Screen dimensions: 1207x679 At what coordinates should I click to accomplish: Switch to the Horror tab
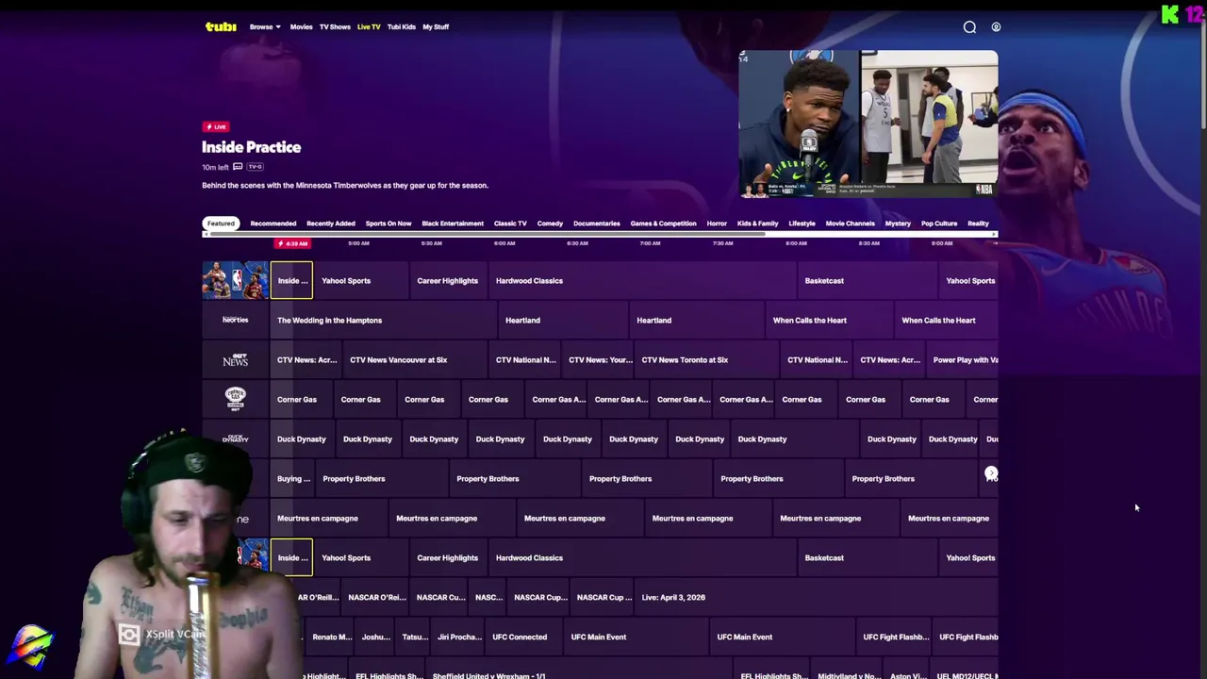pos(717,224)
